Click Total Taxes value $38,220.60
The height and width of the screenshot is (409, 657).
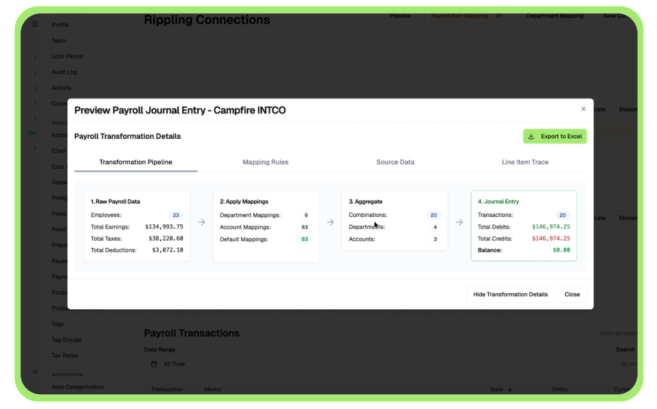166,238
